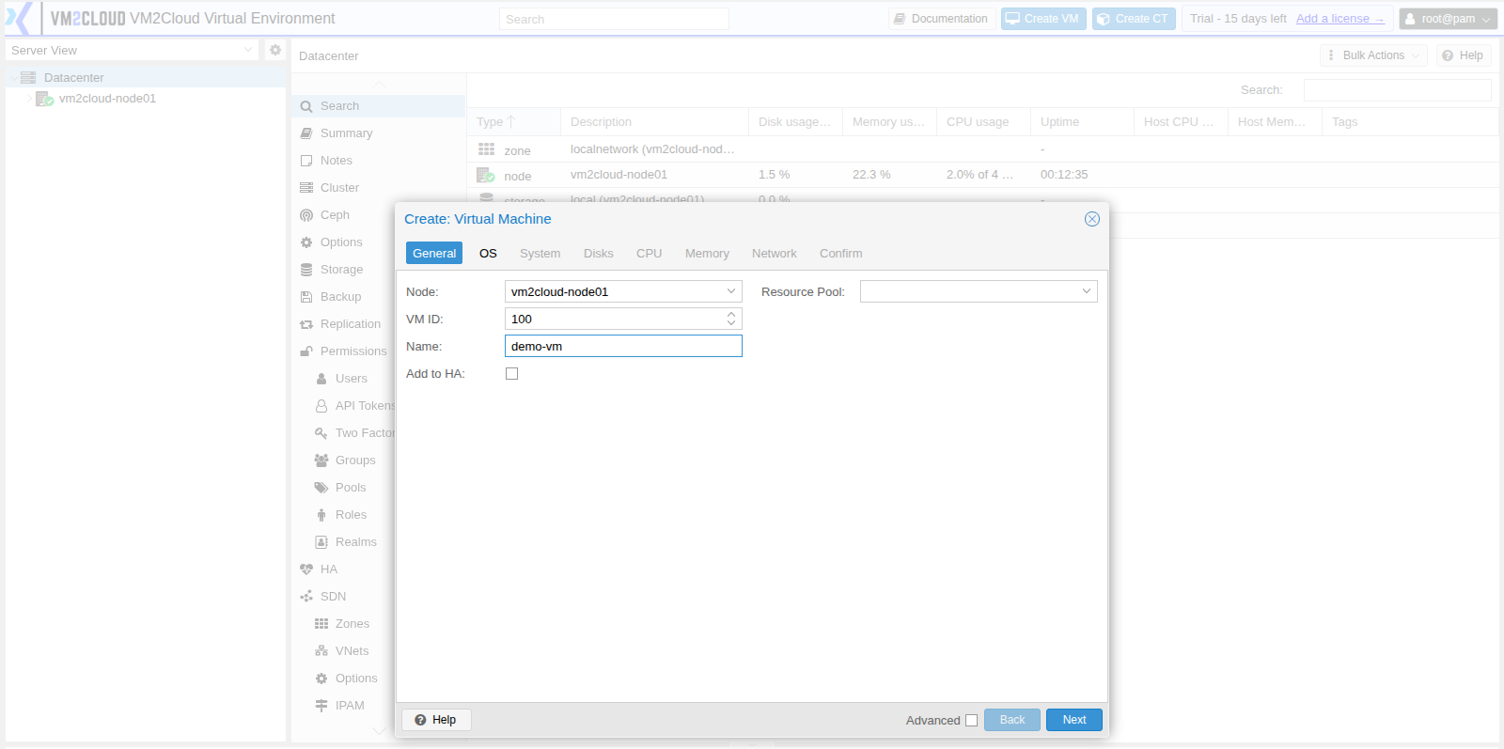
Task: Open Storage via its database icon
Action: 306,270
